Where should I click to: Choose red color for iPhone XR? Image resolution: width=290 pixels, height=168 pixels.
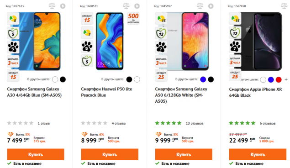279,79
